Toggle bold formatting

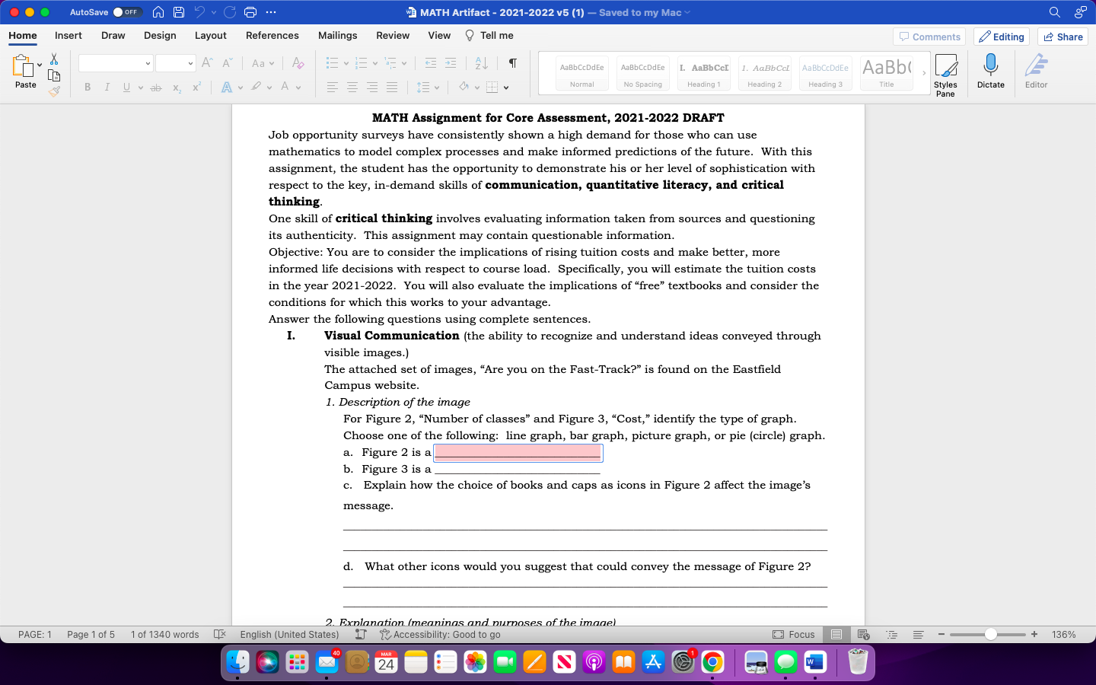88,87
